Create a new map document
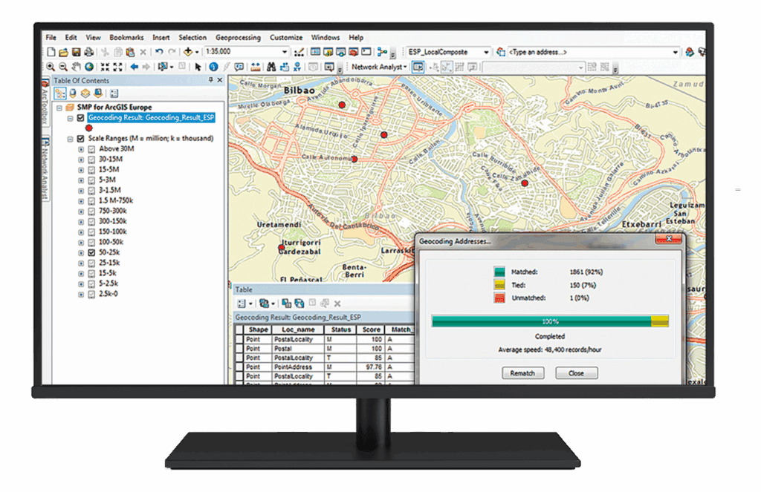Screen dimensions: 761x492 tap(51, 52)
